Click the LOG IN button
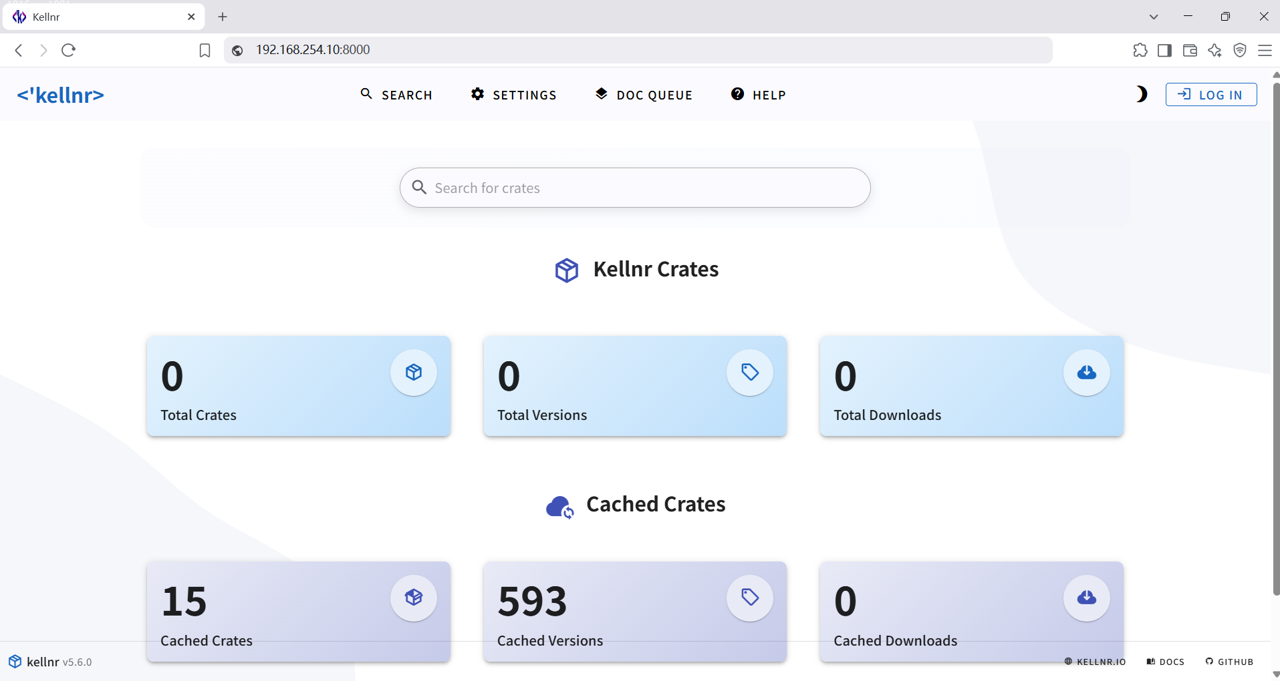1280x681 pixels. click(x=1210, y=95)
